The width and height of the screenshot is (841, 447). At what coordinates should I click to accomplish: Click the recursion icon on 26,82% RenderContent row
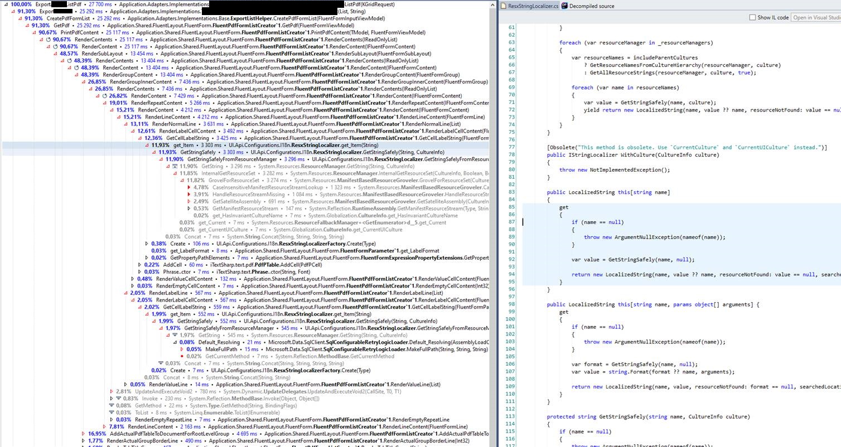click(105, 96)
